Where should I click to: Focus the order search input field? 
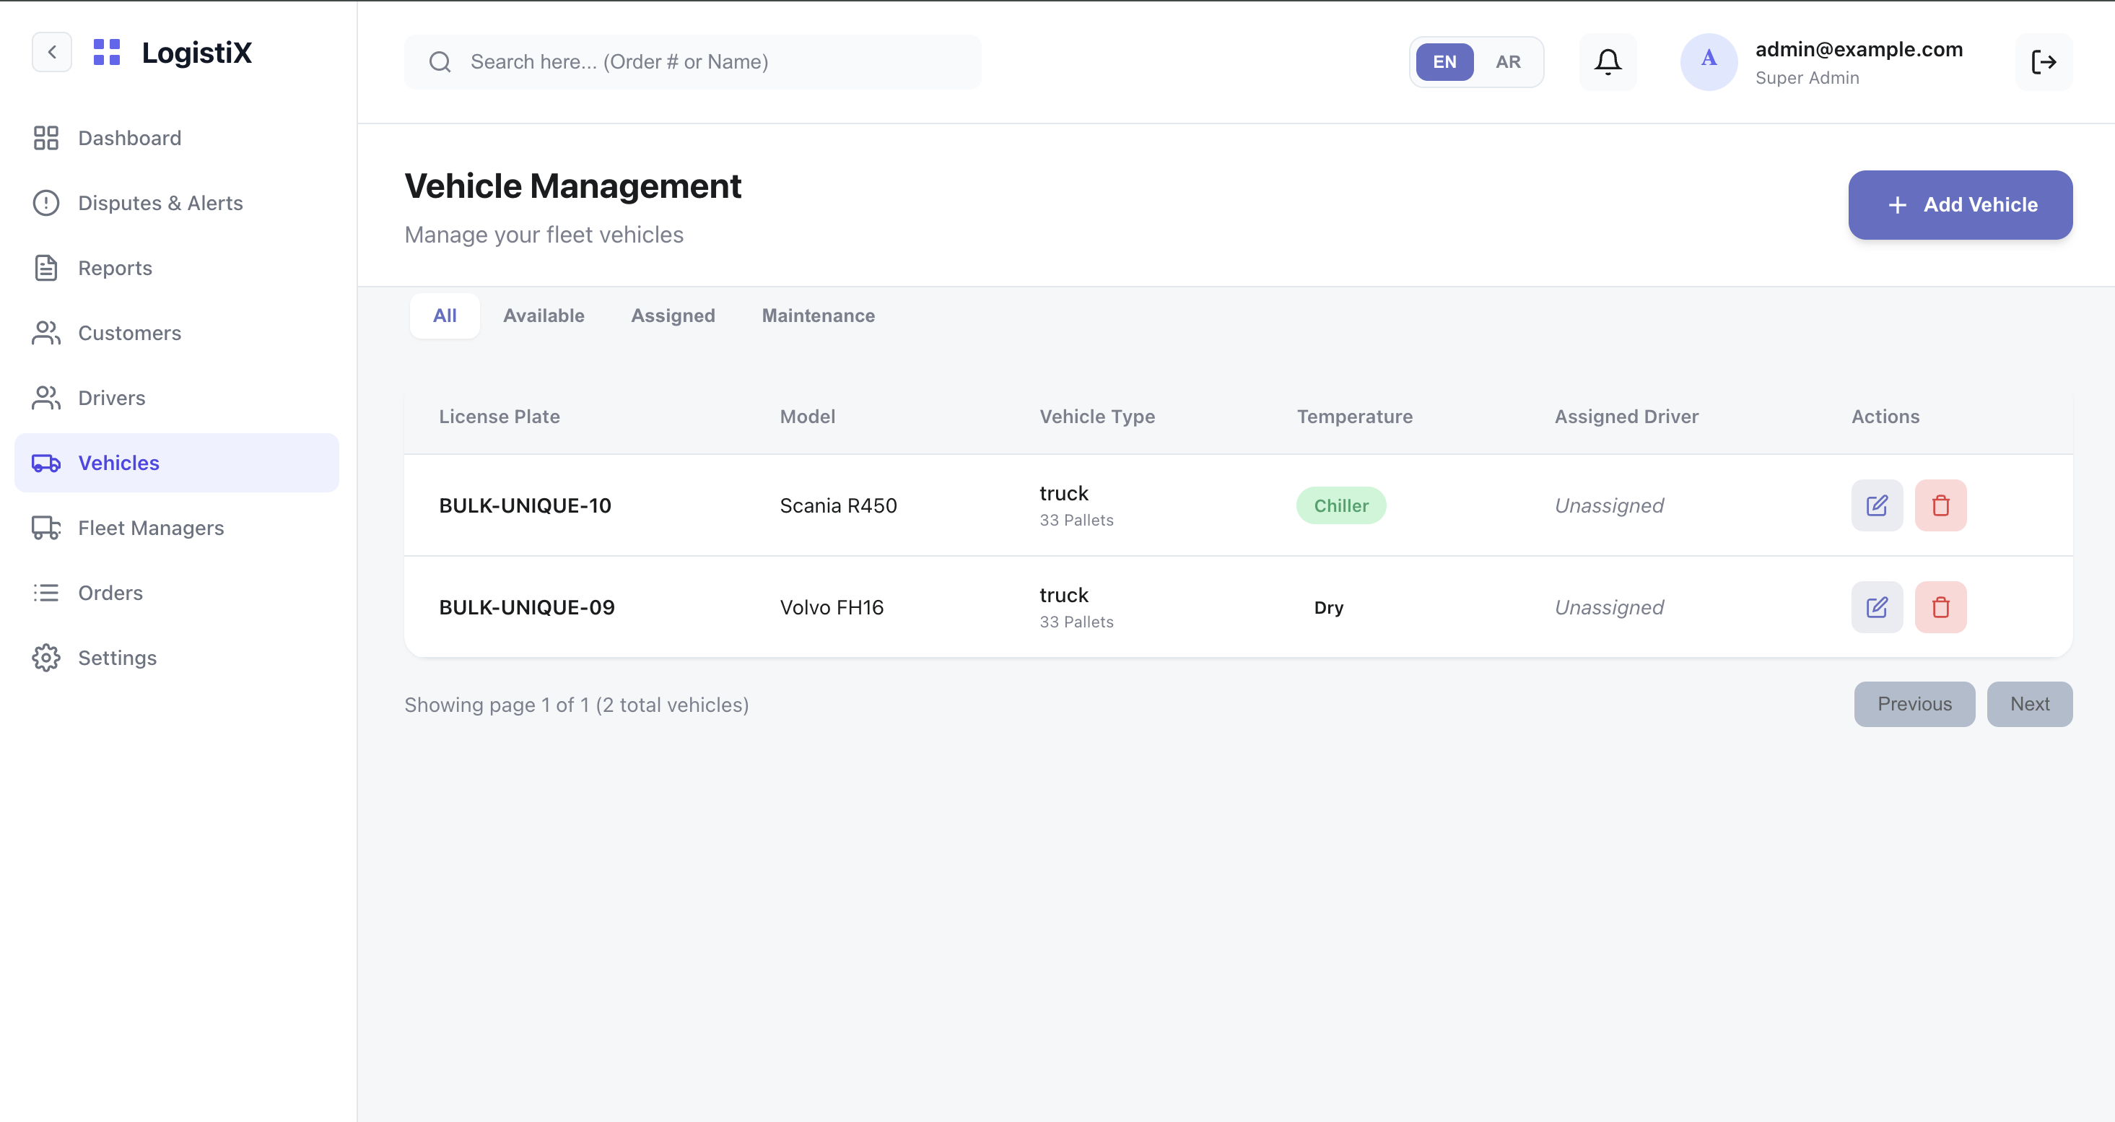(x=693, y=61)
